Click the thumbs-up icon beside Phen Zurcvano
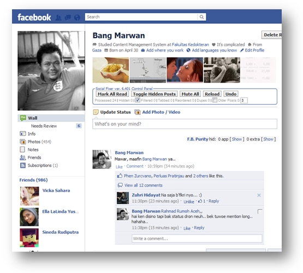303x273 pixels. tap(120, 176)
